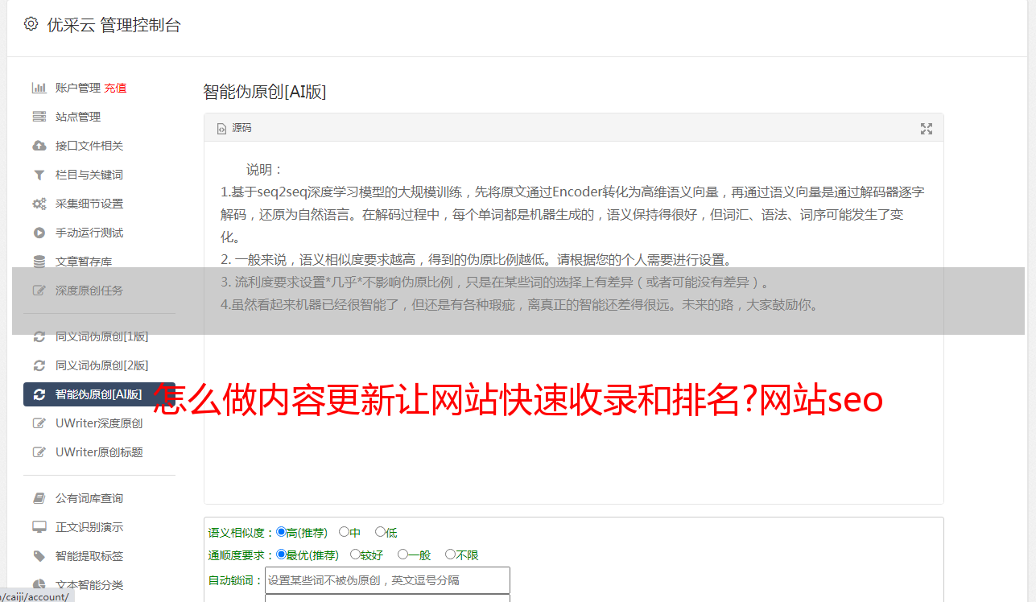Screen dimensions: 1036x602
Task: Click the cloud upload icon for 接口文件相关
Action: (x=39, y=146)
